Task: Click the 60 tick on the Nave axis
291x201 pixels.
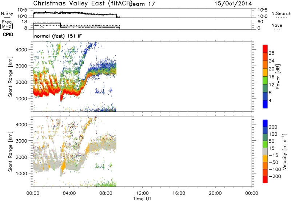Action: click(x=260, y=22)
